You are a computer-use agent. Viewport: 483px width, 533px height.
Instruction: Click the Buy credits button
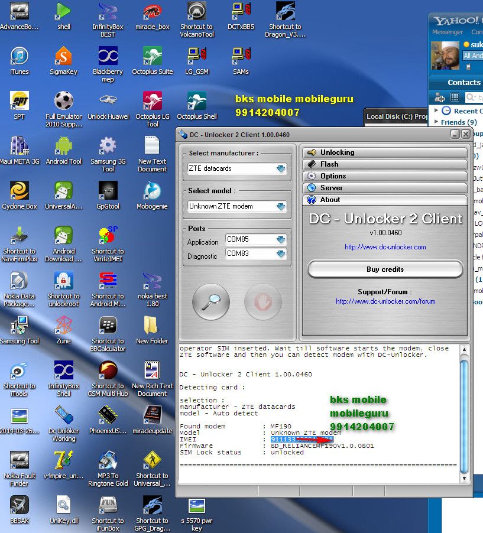coord(385,269)
